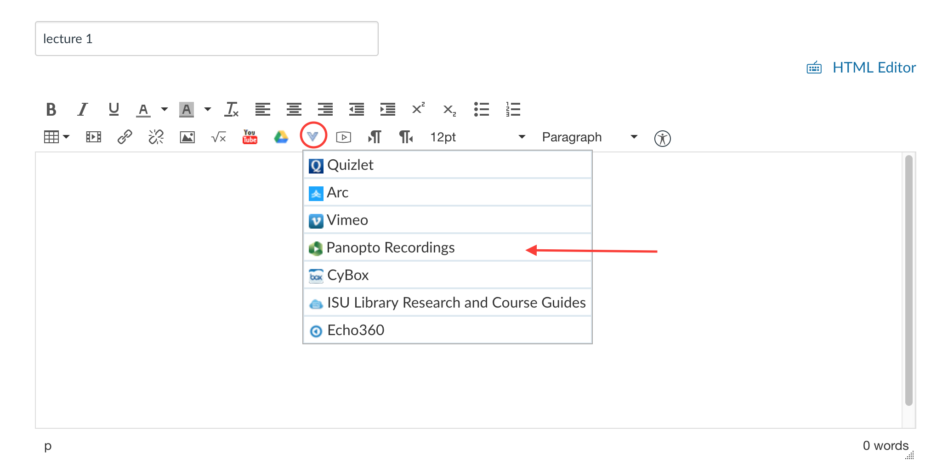The image size is (931, 471).
Task: Select CyBox from the list
Action: (448, 275)
